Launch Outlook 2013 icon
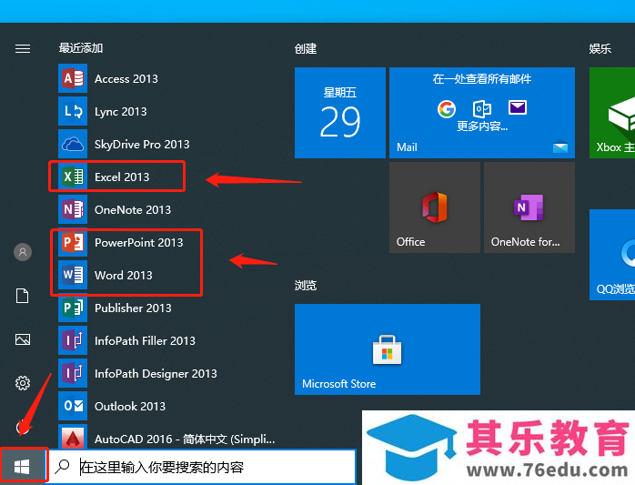The height and width of the screenshot is (485, 635). [73, 406]
